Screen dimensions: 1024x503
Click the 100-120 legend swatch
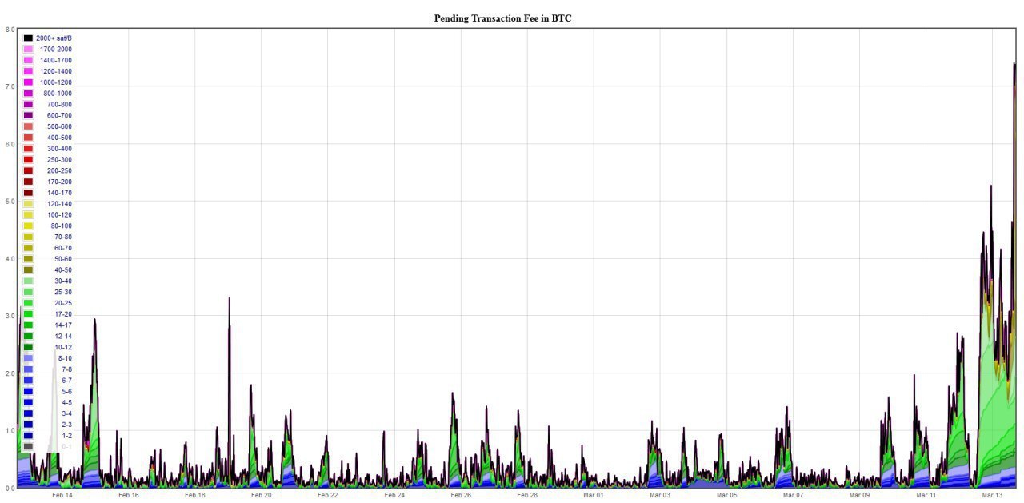click(28, 215)
